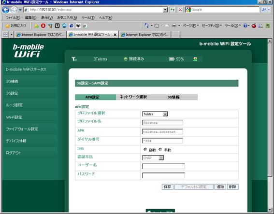The height and width of the screenshot is (214, 274).
Task: Select the 手動 DNS radio button
Action: click(160, 150)
